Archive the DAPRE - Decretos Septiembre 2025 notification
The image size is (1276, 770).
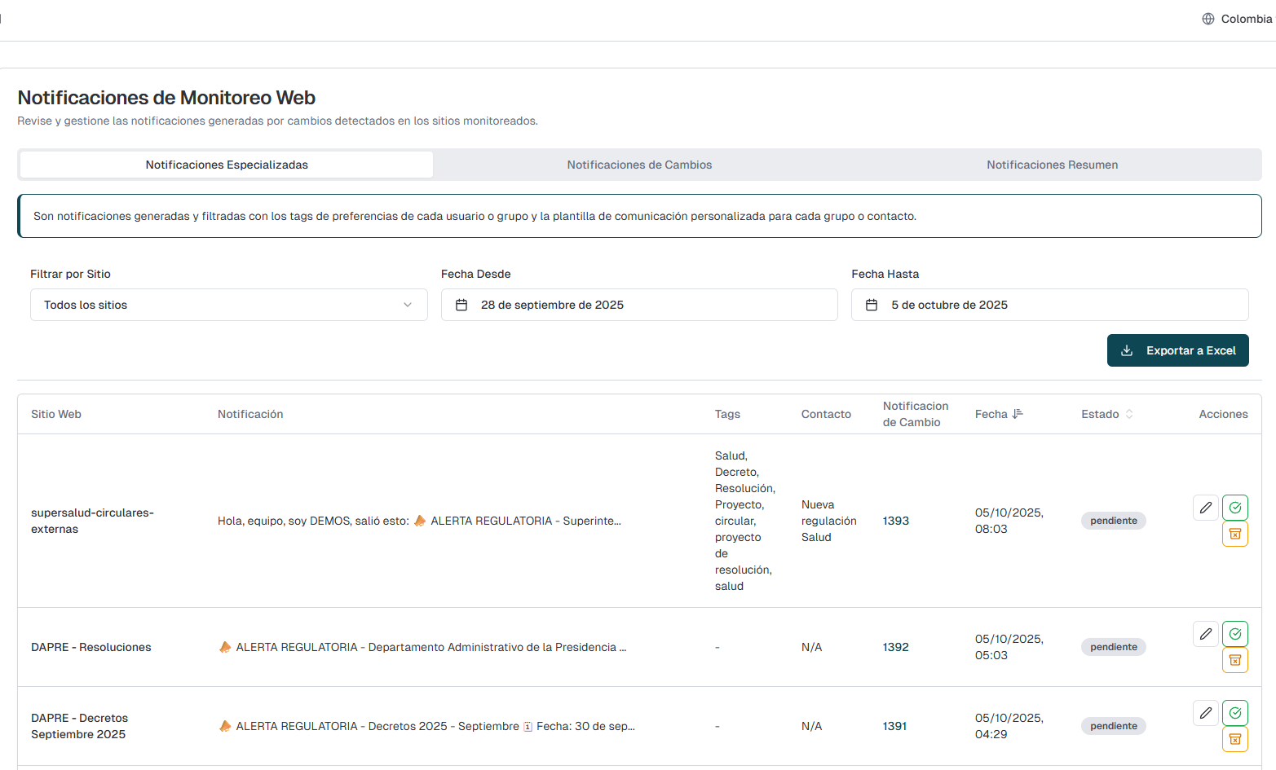pos(1234,739)
